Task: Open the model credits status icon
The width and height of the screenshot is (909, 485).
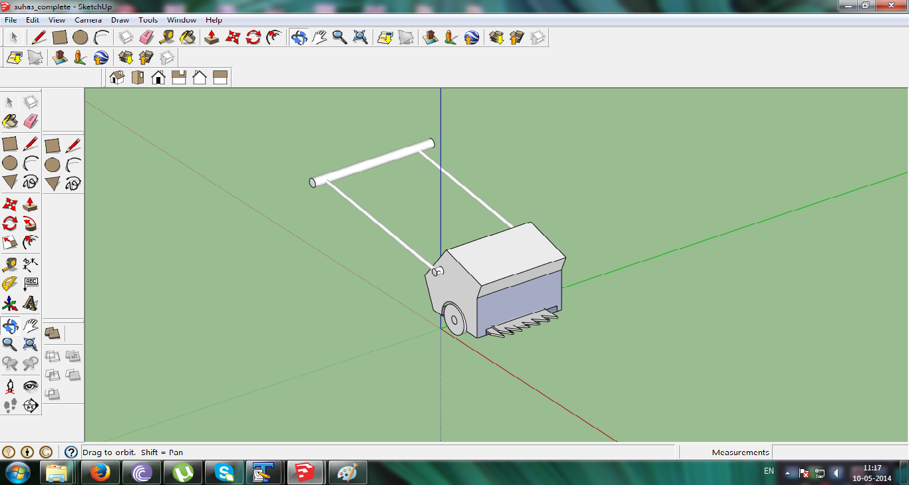Action: pyautogui.click(x=27, y=452)
